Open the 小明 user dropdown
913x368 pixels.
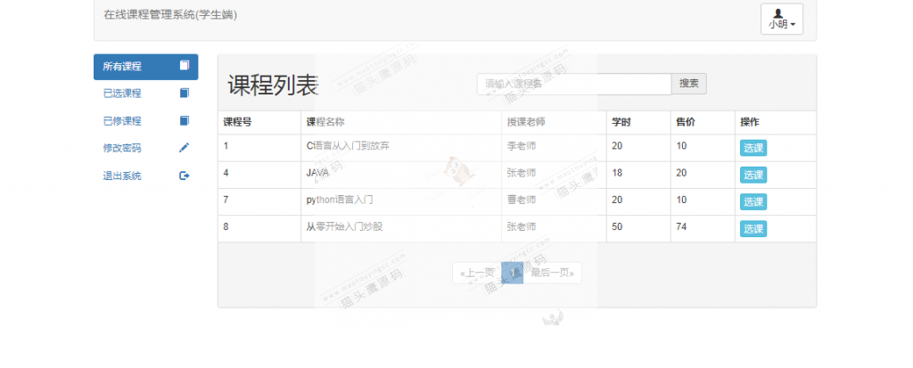[781, 20]
